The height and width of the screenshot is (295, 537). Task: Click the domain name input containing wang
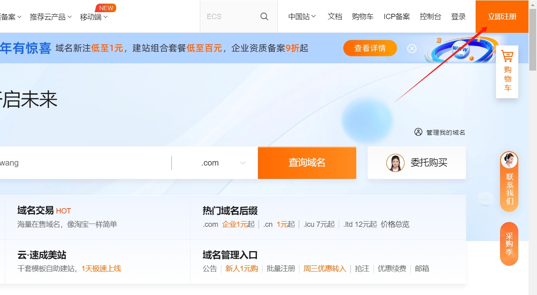pos(85,163)
